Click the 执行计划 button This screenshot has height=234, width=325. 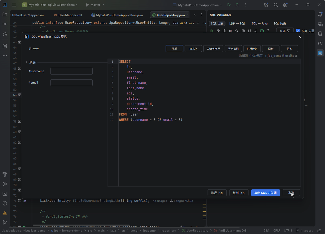pos(252,49)
